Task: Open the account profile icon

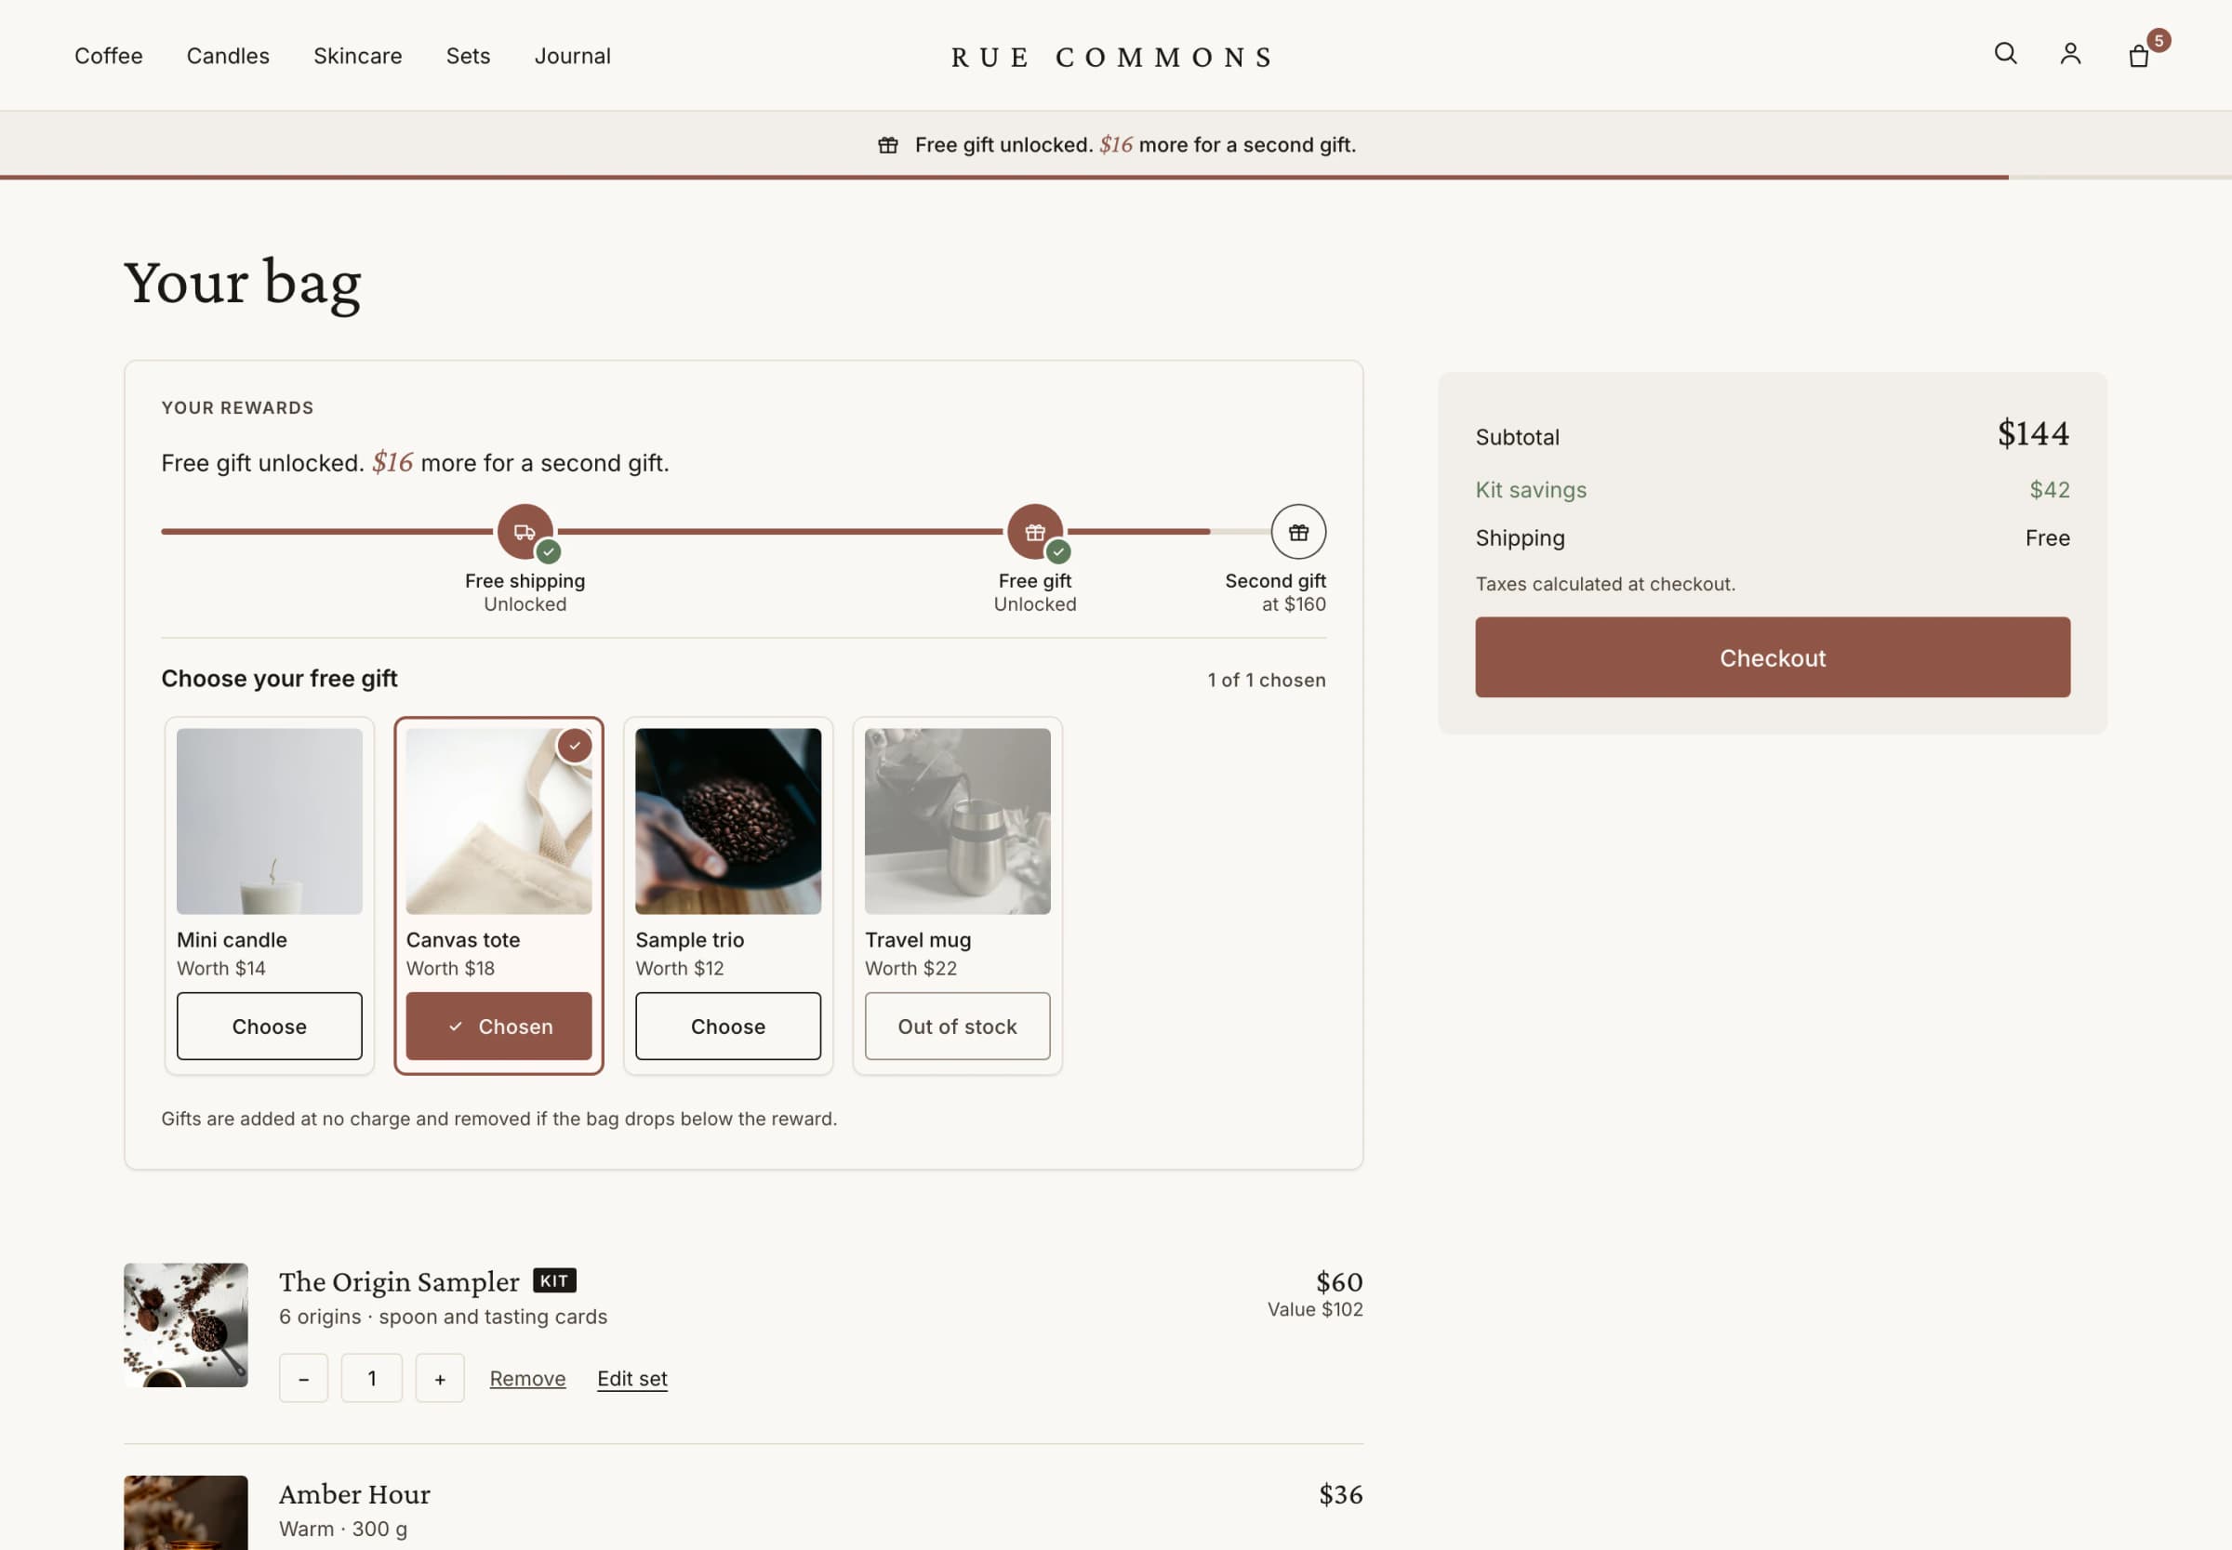Action: pos(2071,54)
